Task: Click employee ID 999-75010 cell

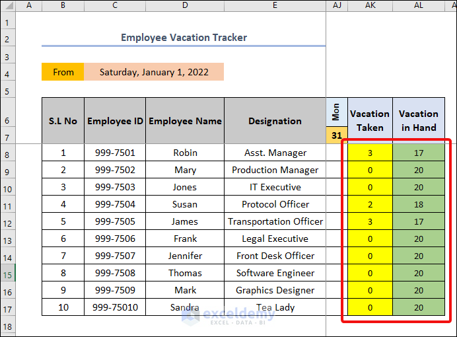Action: point(115,307)
